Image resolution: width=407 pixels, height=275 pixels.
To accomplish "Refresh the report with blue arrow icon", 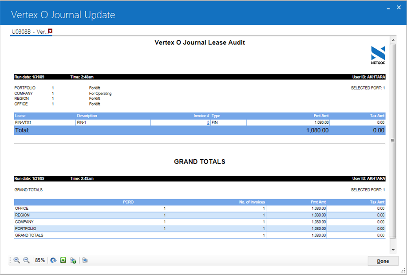I will (53, 260).
